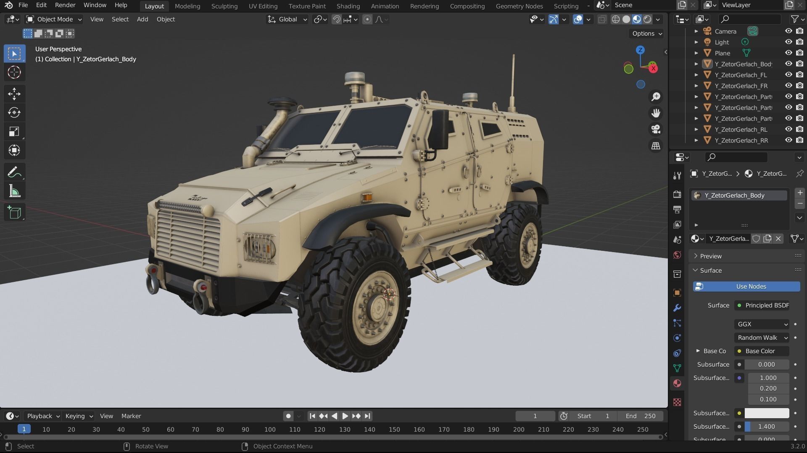The height and width of the screenshot is (453, 807).
Task: Hide Y_ZetorGerlach_FL in viewport
Action: click(789, 75)
